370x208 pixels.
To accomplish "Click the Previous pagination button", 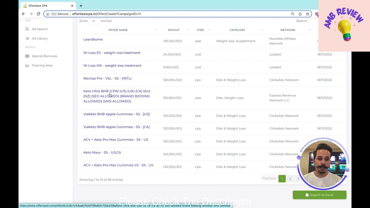I will click(x=269, y=179).
